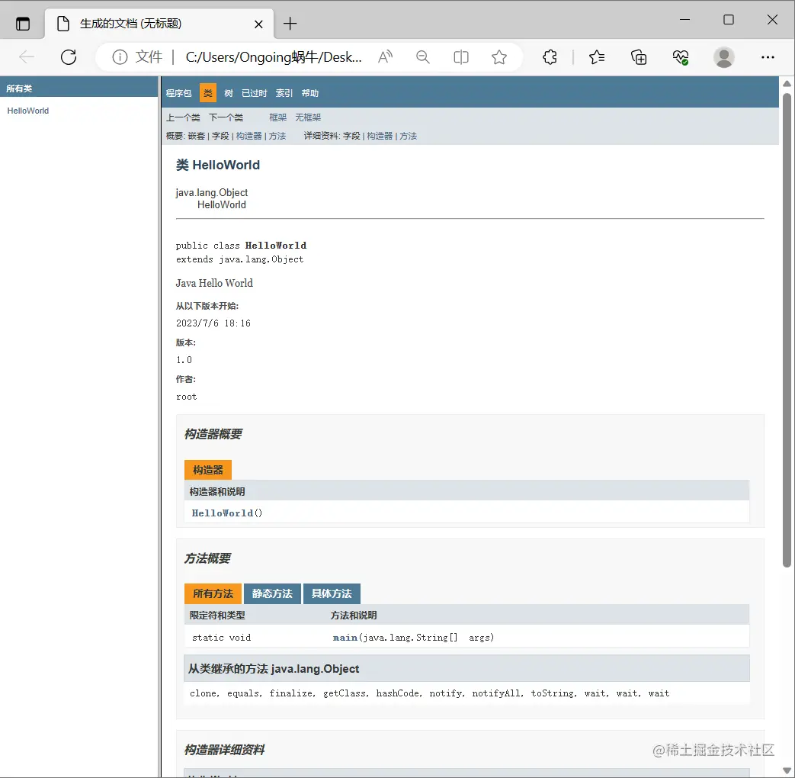Go back to the previous page
The height and width of the screenshot is (778, 795).
pyautogui.click(x=27, y=57)
